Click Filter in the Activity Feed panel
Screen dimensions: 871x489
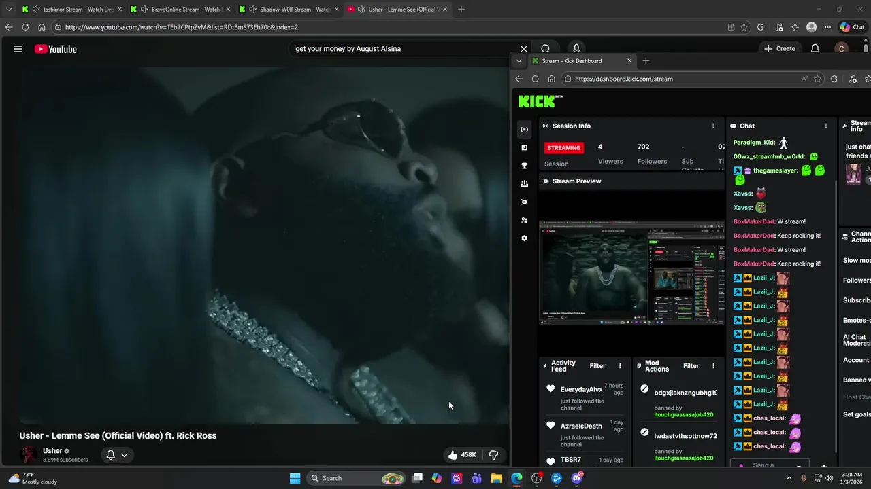pos(597,366)
